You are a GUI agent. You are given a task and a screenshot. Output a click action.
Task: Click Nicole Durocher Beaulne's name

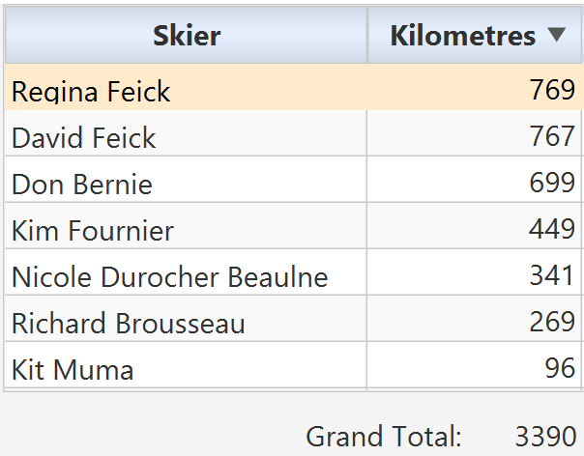[170, 277]
